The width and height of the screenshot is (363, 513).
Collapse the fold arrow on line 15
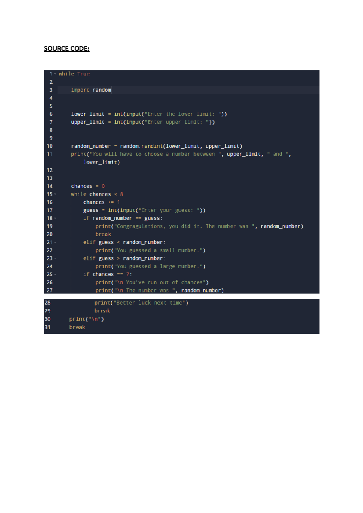point(55,194)
